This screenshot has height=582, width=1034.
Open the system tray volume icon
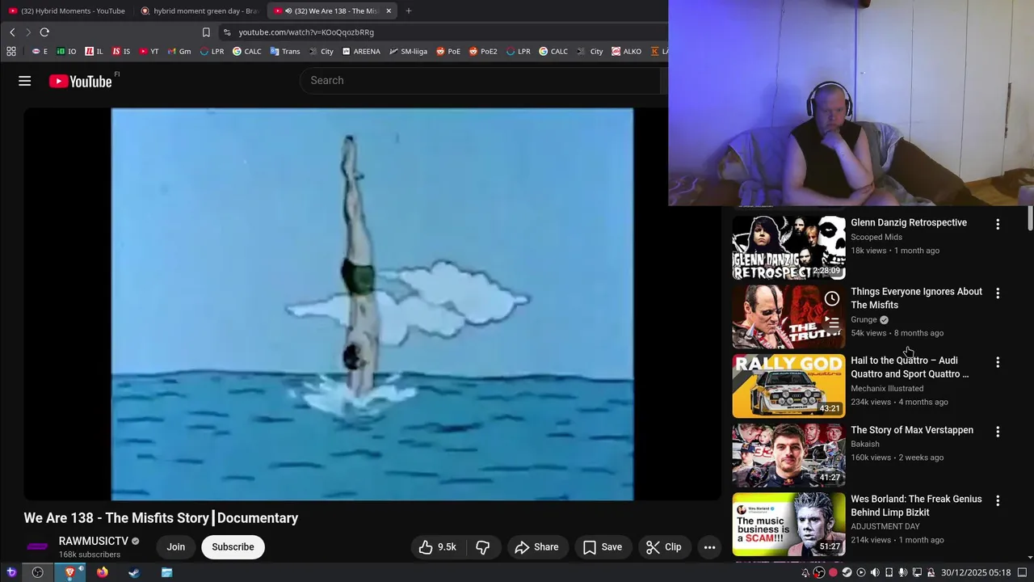875,572
